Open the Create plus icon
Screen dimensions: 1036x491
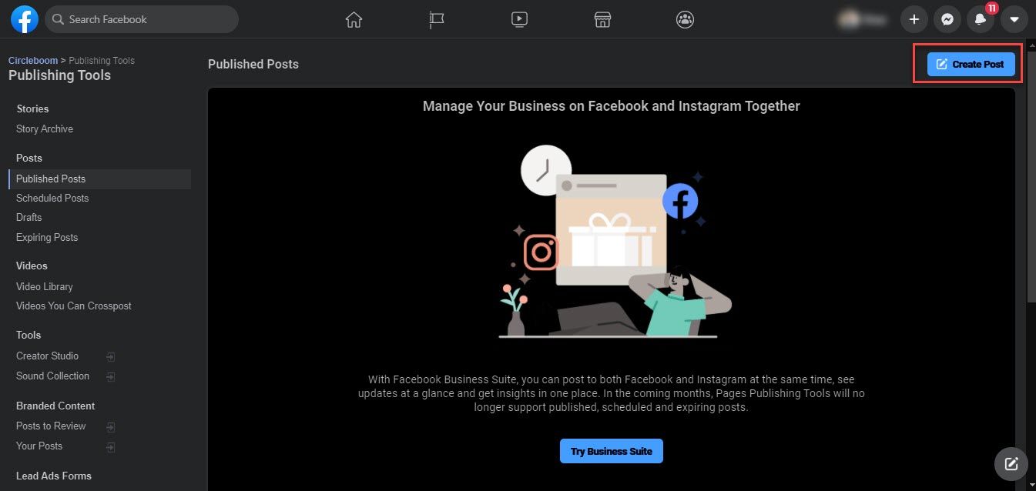point(914,19)
